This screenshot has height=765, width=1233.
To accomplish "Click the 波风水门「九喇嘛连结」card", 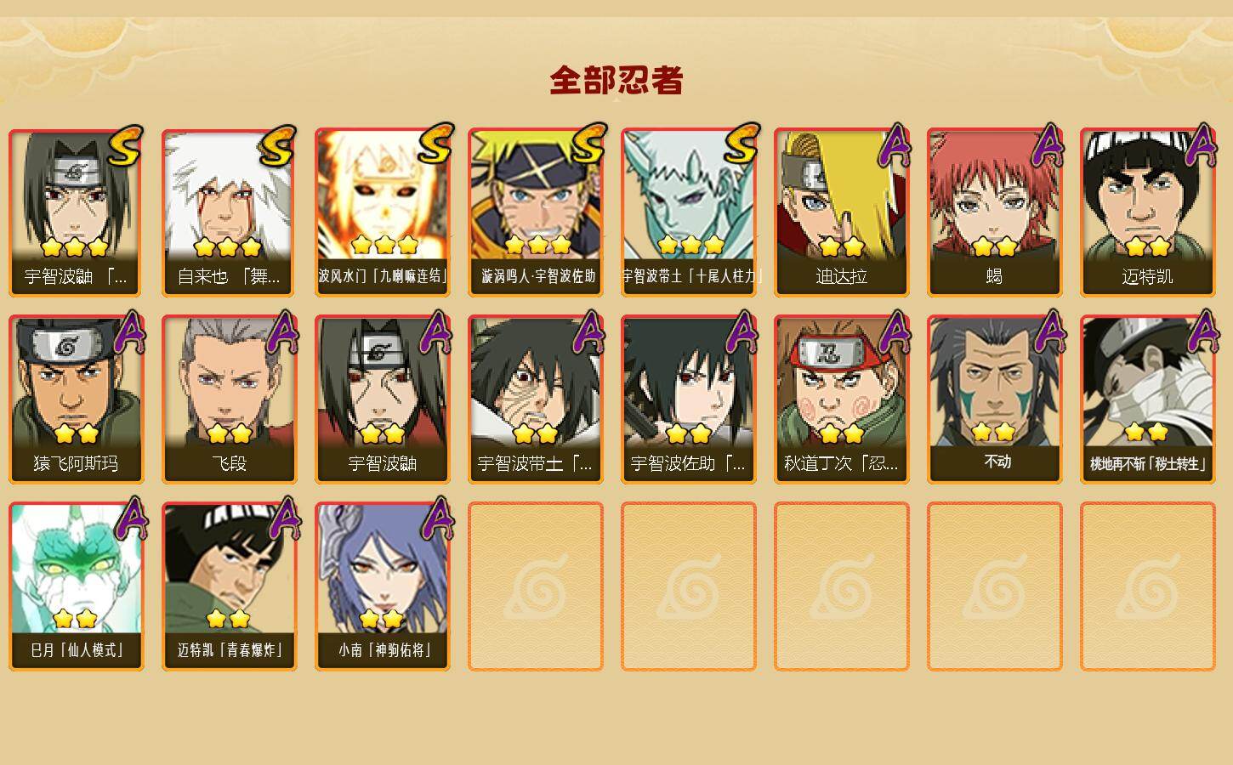I will pos(382,212).
